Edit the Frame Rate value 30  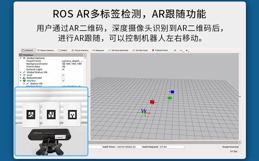(64, 66)
